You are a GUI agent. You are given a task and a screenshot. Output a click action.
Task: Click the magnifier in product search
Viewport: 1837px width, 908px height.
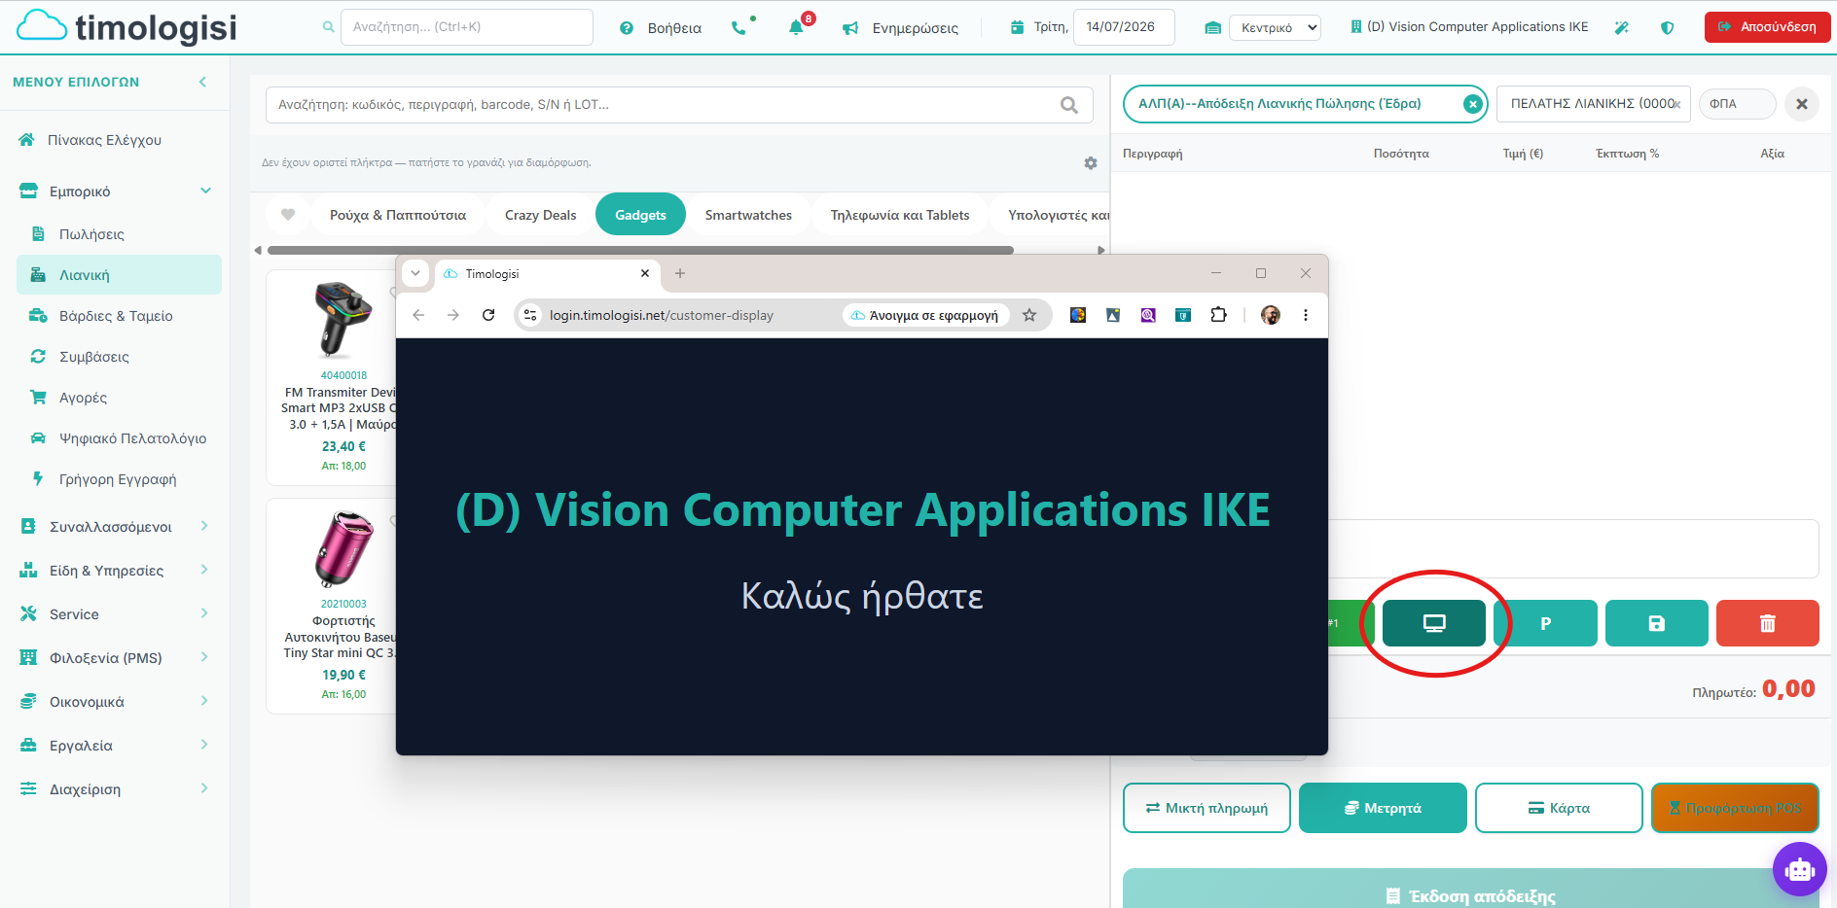click(1069, 105)
